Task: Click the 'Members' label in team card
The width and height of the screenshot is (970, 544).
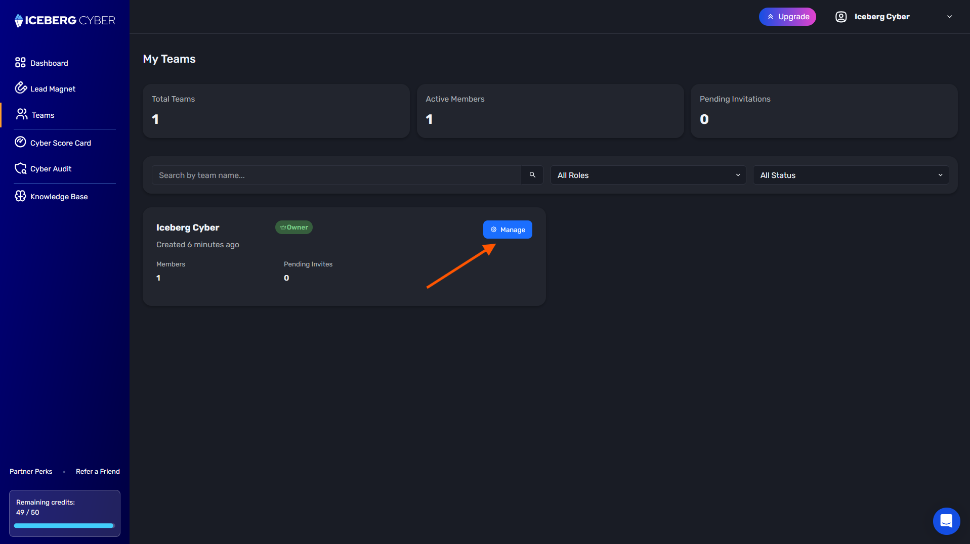Action: tap(171, 264)
